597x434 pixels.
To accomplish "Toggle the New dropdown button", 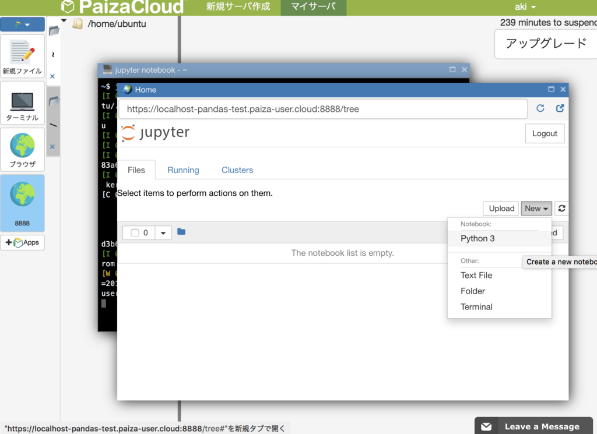I will coord(536,209).
